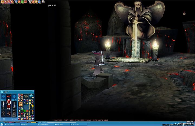Click the goddess statue on the altar
The height and width of the screenshot is (126, 195).
click(139, 20)
